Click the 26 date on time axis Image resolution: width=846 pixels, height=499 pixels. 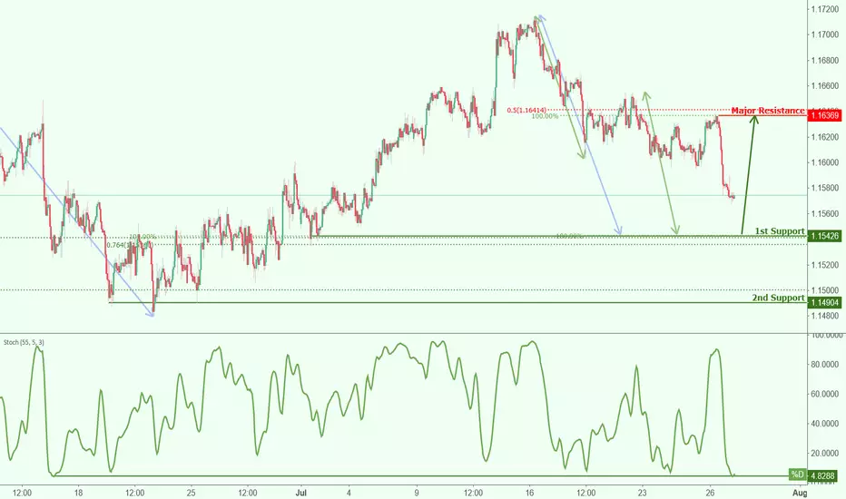[710, 493]
